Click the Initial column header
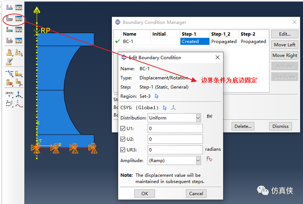This screenshot has width=303, height=204. point(165,34)
